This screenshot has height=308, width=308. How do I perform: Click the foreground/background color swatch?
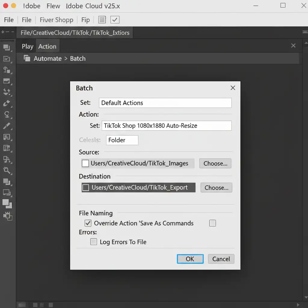pyautogui.click(x=7, y=204)
